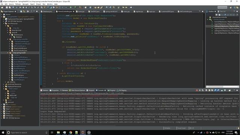Viewport: 240px width, 135px height.
Task: Select chklogin method in Outline
Action: click(x=226, y=26)
